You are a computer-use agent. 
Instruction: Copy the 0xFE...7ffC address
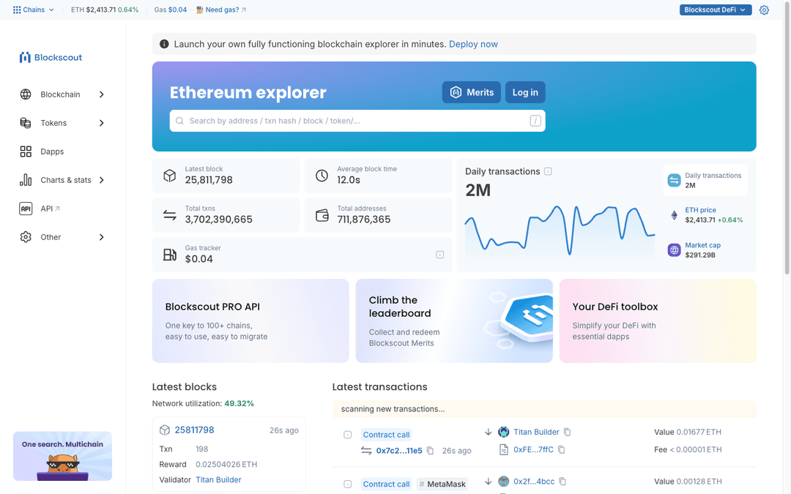[562, 449]
